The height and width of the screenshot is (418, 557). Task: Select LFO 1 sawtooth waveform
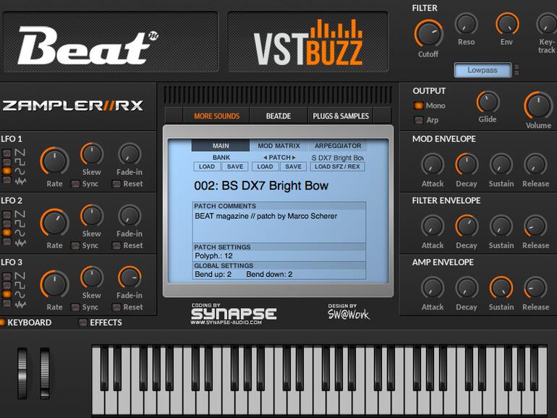(7, 153)
